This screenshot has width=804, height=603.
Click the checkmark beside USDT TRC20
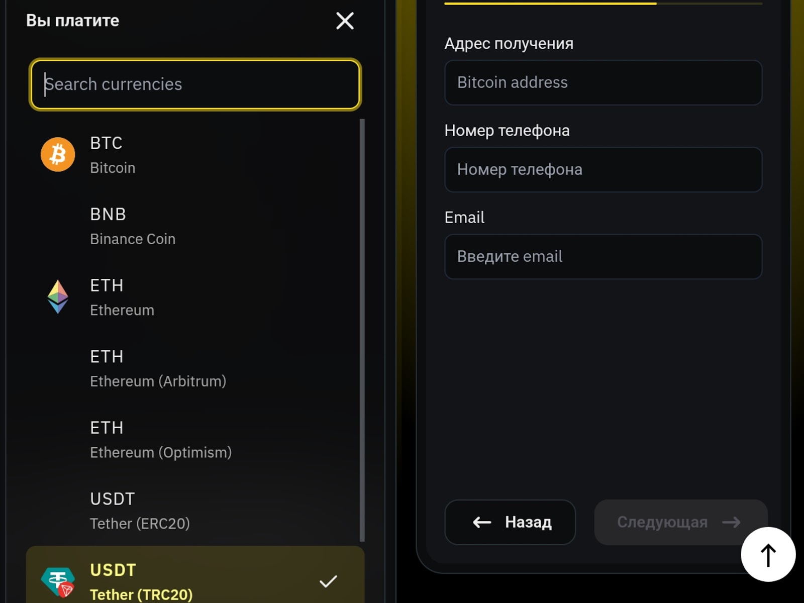328,581
